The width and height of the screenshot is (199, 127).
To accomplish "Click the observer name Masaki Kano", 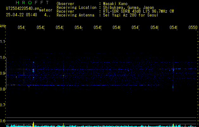I will [x=115, y=4].
